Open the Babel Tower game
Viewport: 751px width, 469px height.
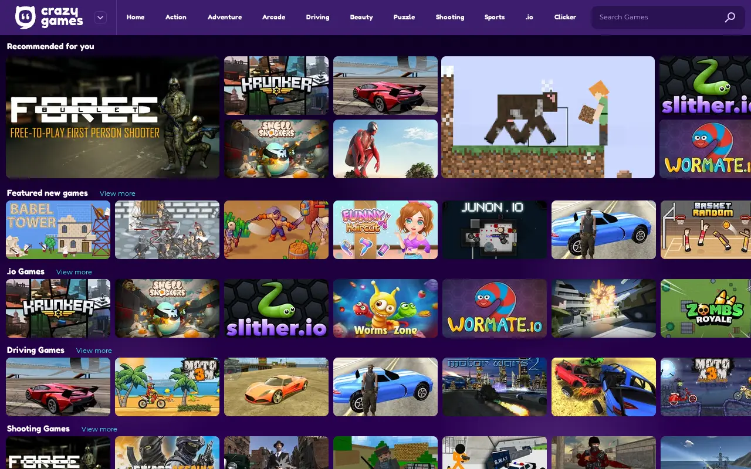[58, 230]
